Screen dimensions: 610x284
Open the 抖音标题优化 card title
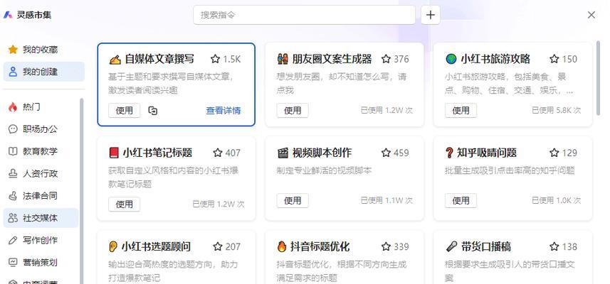(x=320, y=247)
